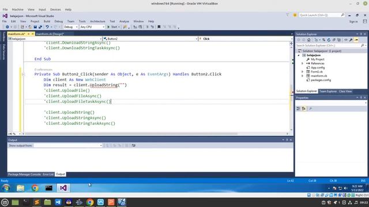369x207 pixels.
Task: Click the Windows Start orb
Action: pos(6,188)
